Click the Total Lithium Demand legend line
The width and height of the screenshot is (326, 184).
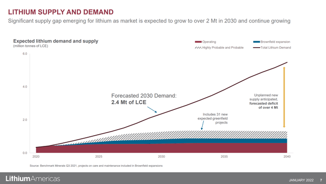[257, 48]
